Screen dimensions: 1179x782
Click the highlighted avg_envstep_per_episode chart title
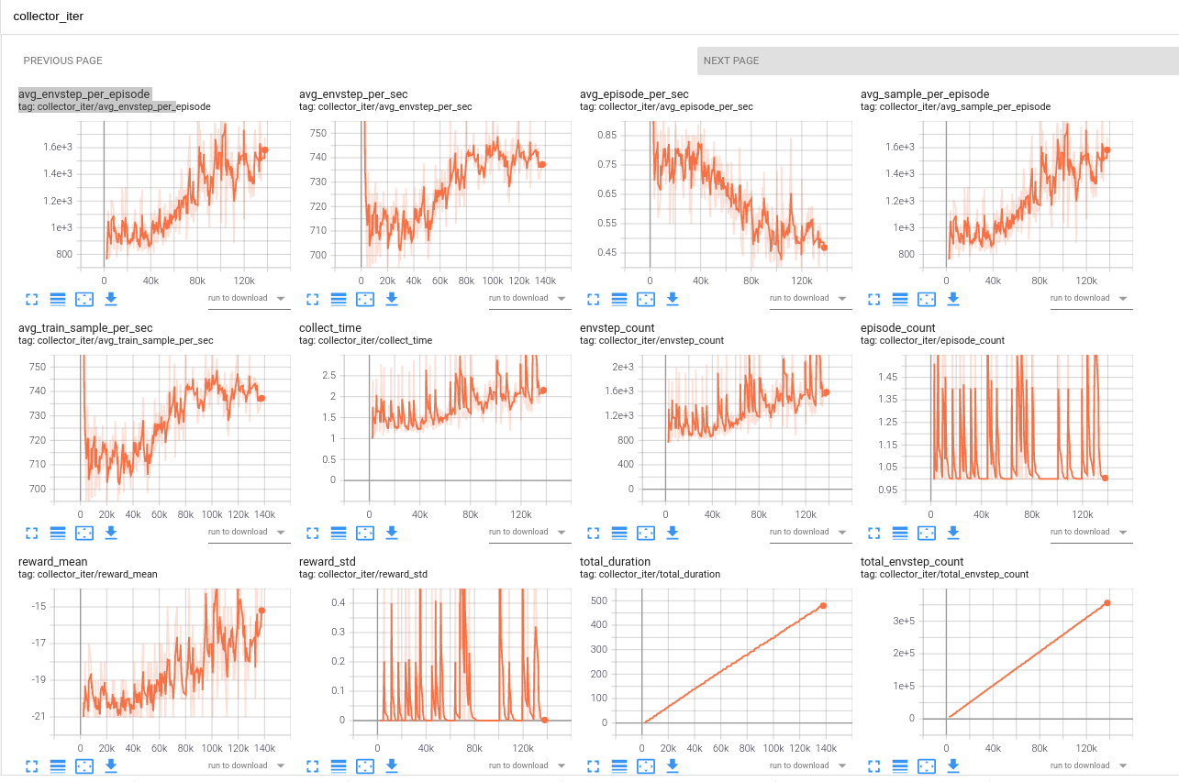point(84,94)
